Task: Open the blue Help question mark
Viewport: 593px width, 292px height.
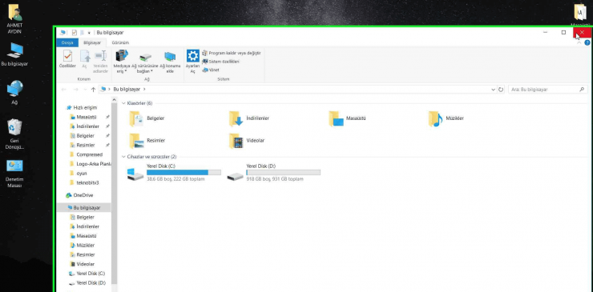Action: (587, 42)
